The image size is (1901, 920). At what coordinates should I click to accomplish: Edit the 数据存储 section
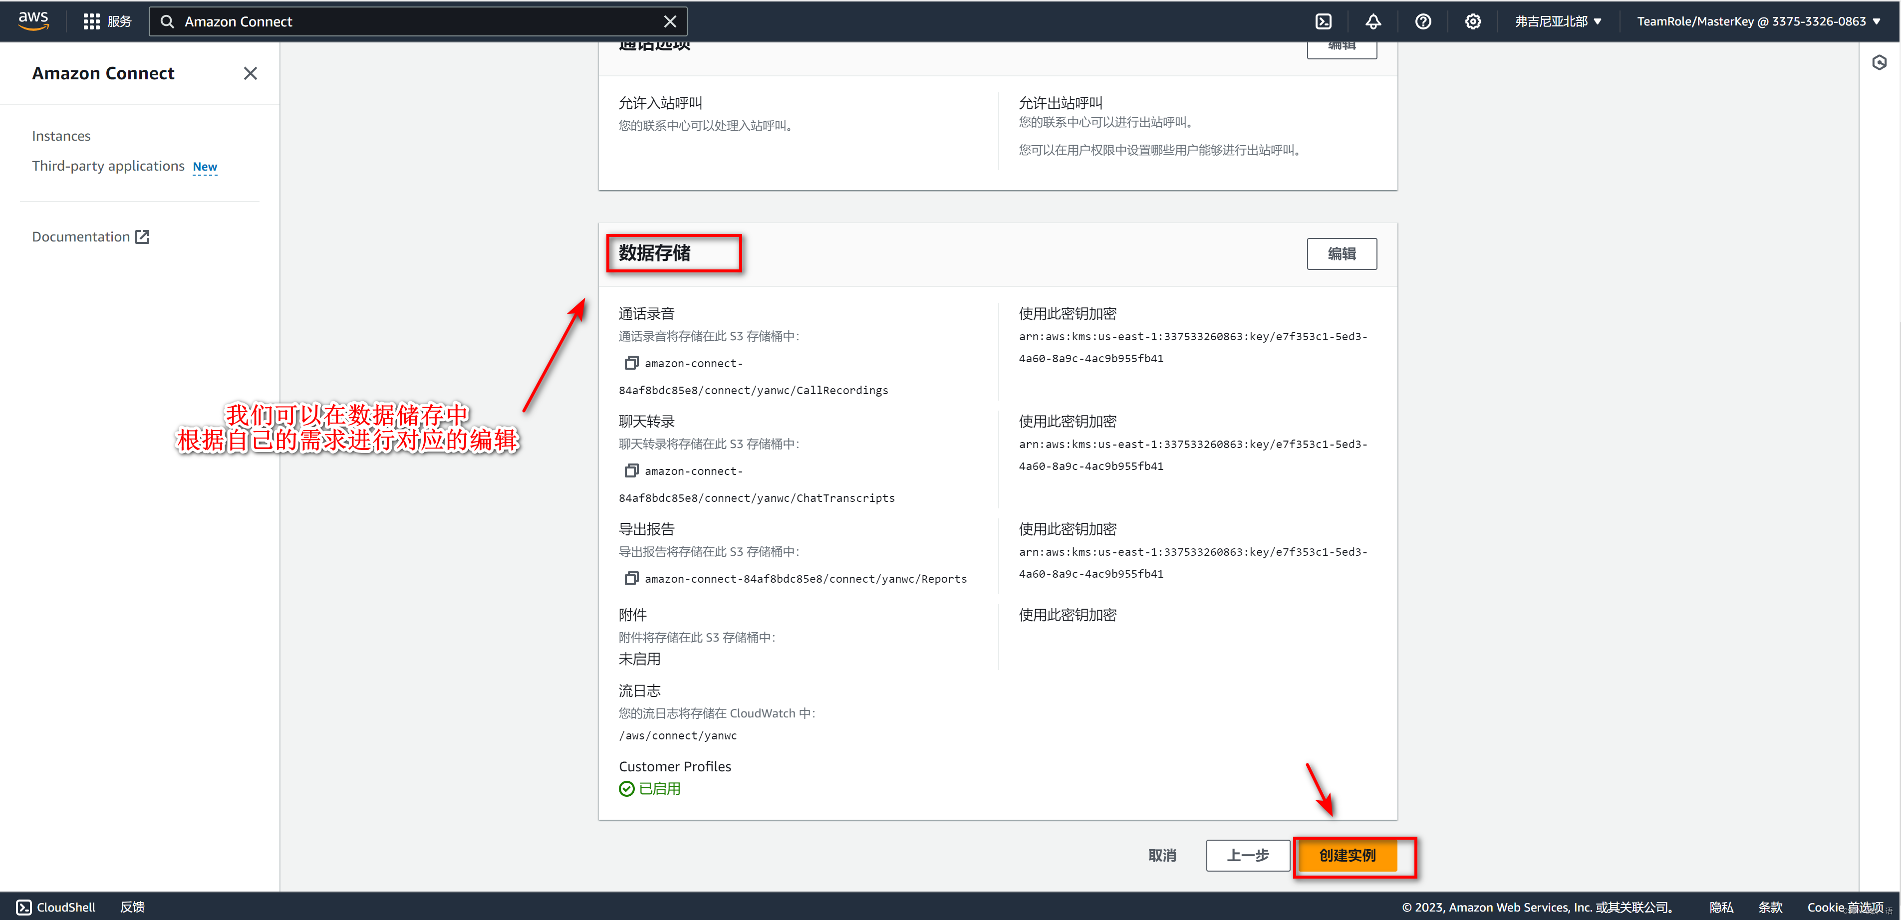coord(1341,254)
